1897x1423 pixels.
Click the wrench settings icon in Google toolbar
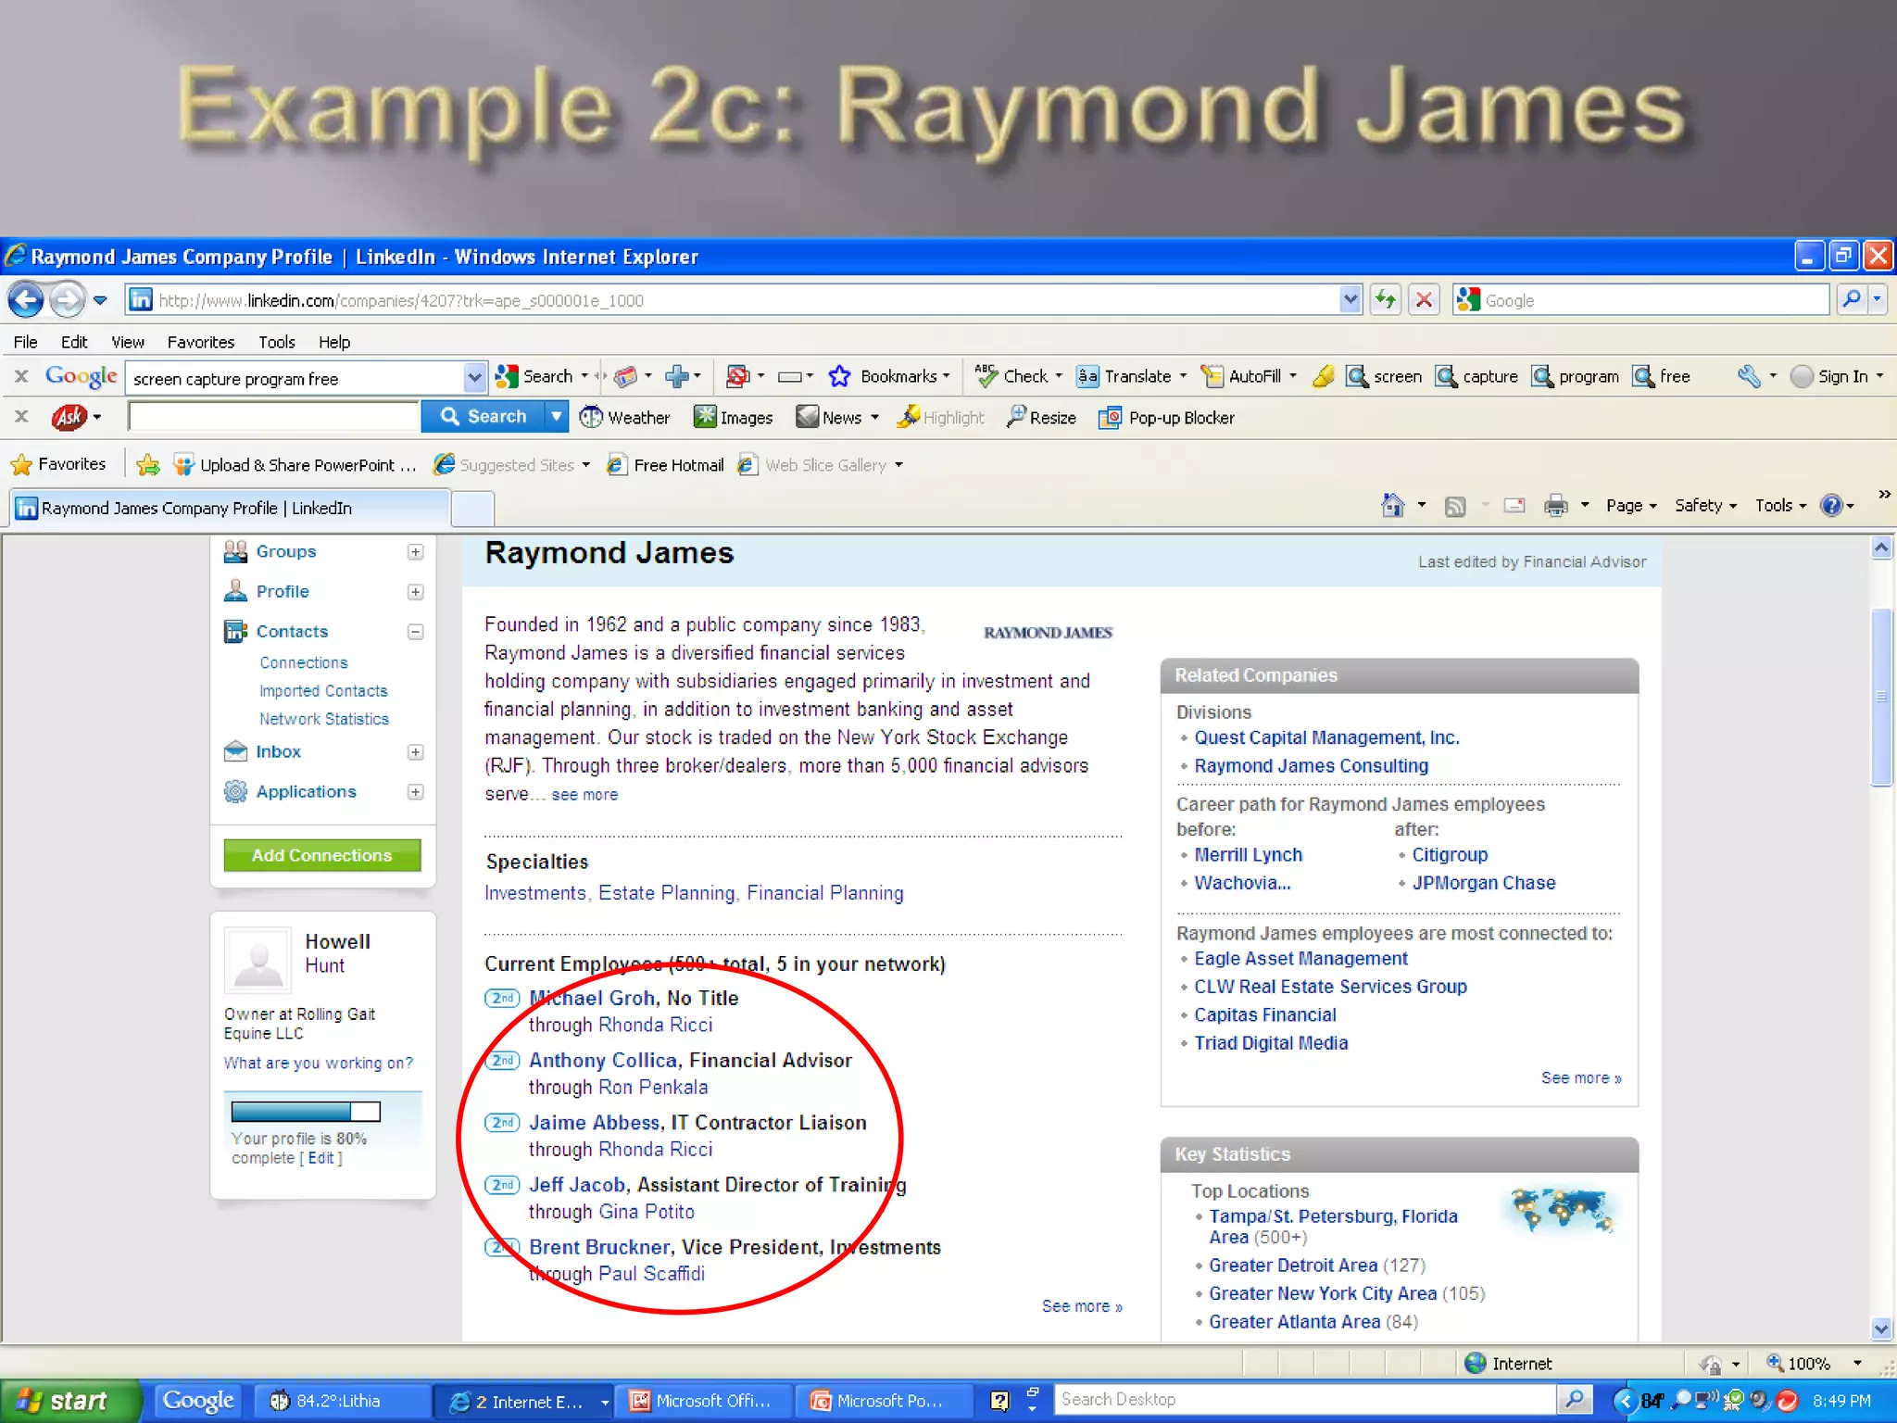pos(1748,376)
